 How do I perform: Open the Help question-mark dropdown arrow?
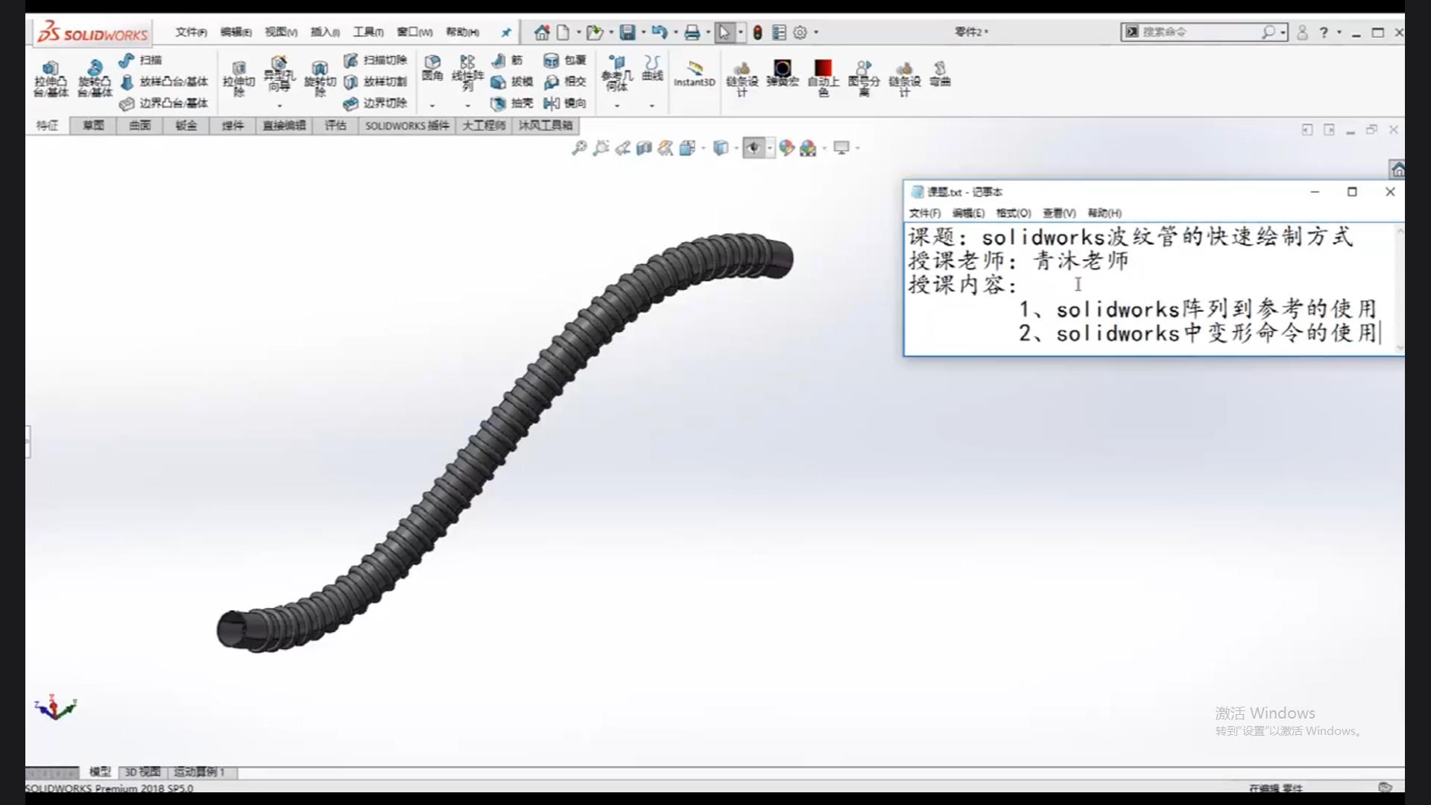[x=1339, y=32]
